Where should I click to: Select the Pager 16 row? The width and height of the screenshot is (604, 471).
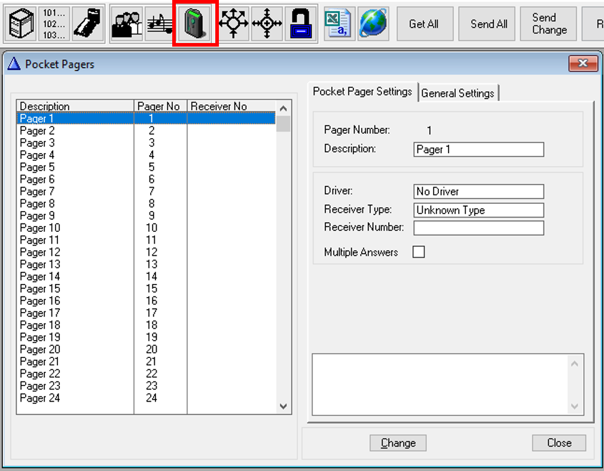[147, 301]
